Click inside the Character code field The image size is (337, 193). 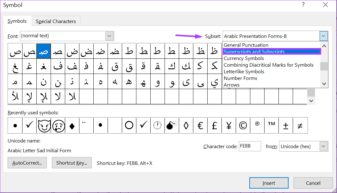tap(250, 146)
